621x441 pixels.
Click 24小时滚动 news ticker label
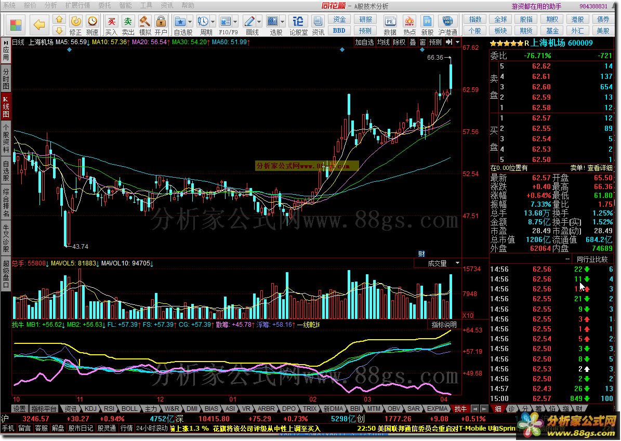click(x=152, y=428)
